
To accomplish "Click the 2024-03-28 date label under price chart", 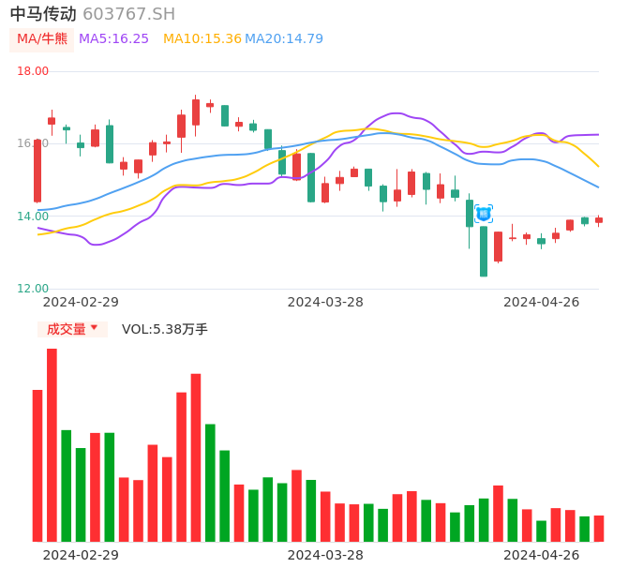I will tap(325, 302).
